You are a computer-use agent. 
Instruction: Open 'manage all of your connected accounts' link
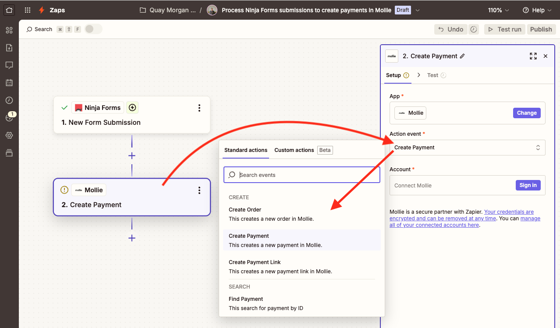coord(465,222)
